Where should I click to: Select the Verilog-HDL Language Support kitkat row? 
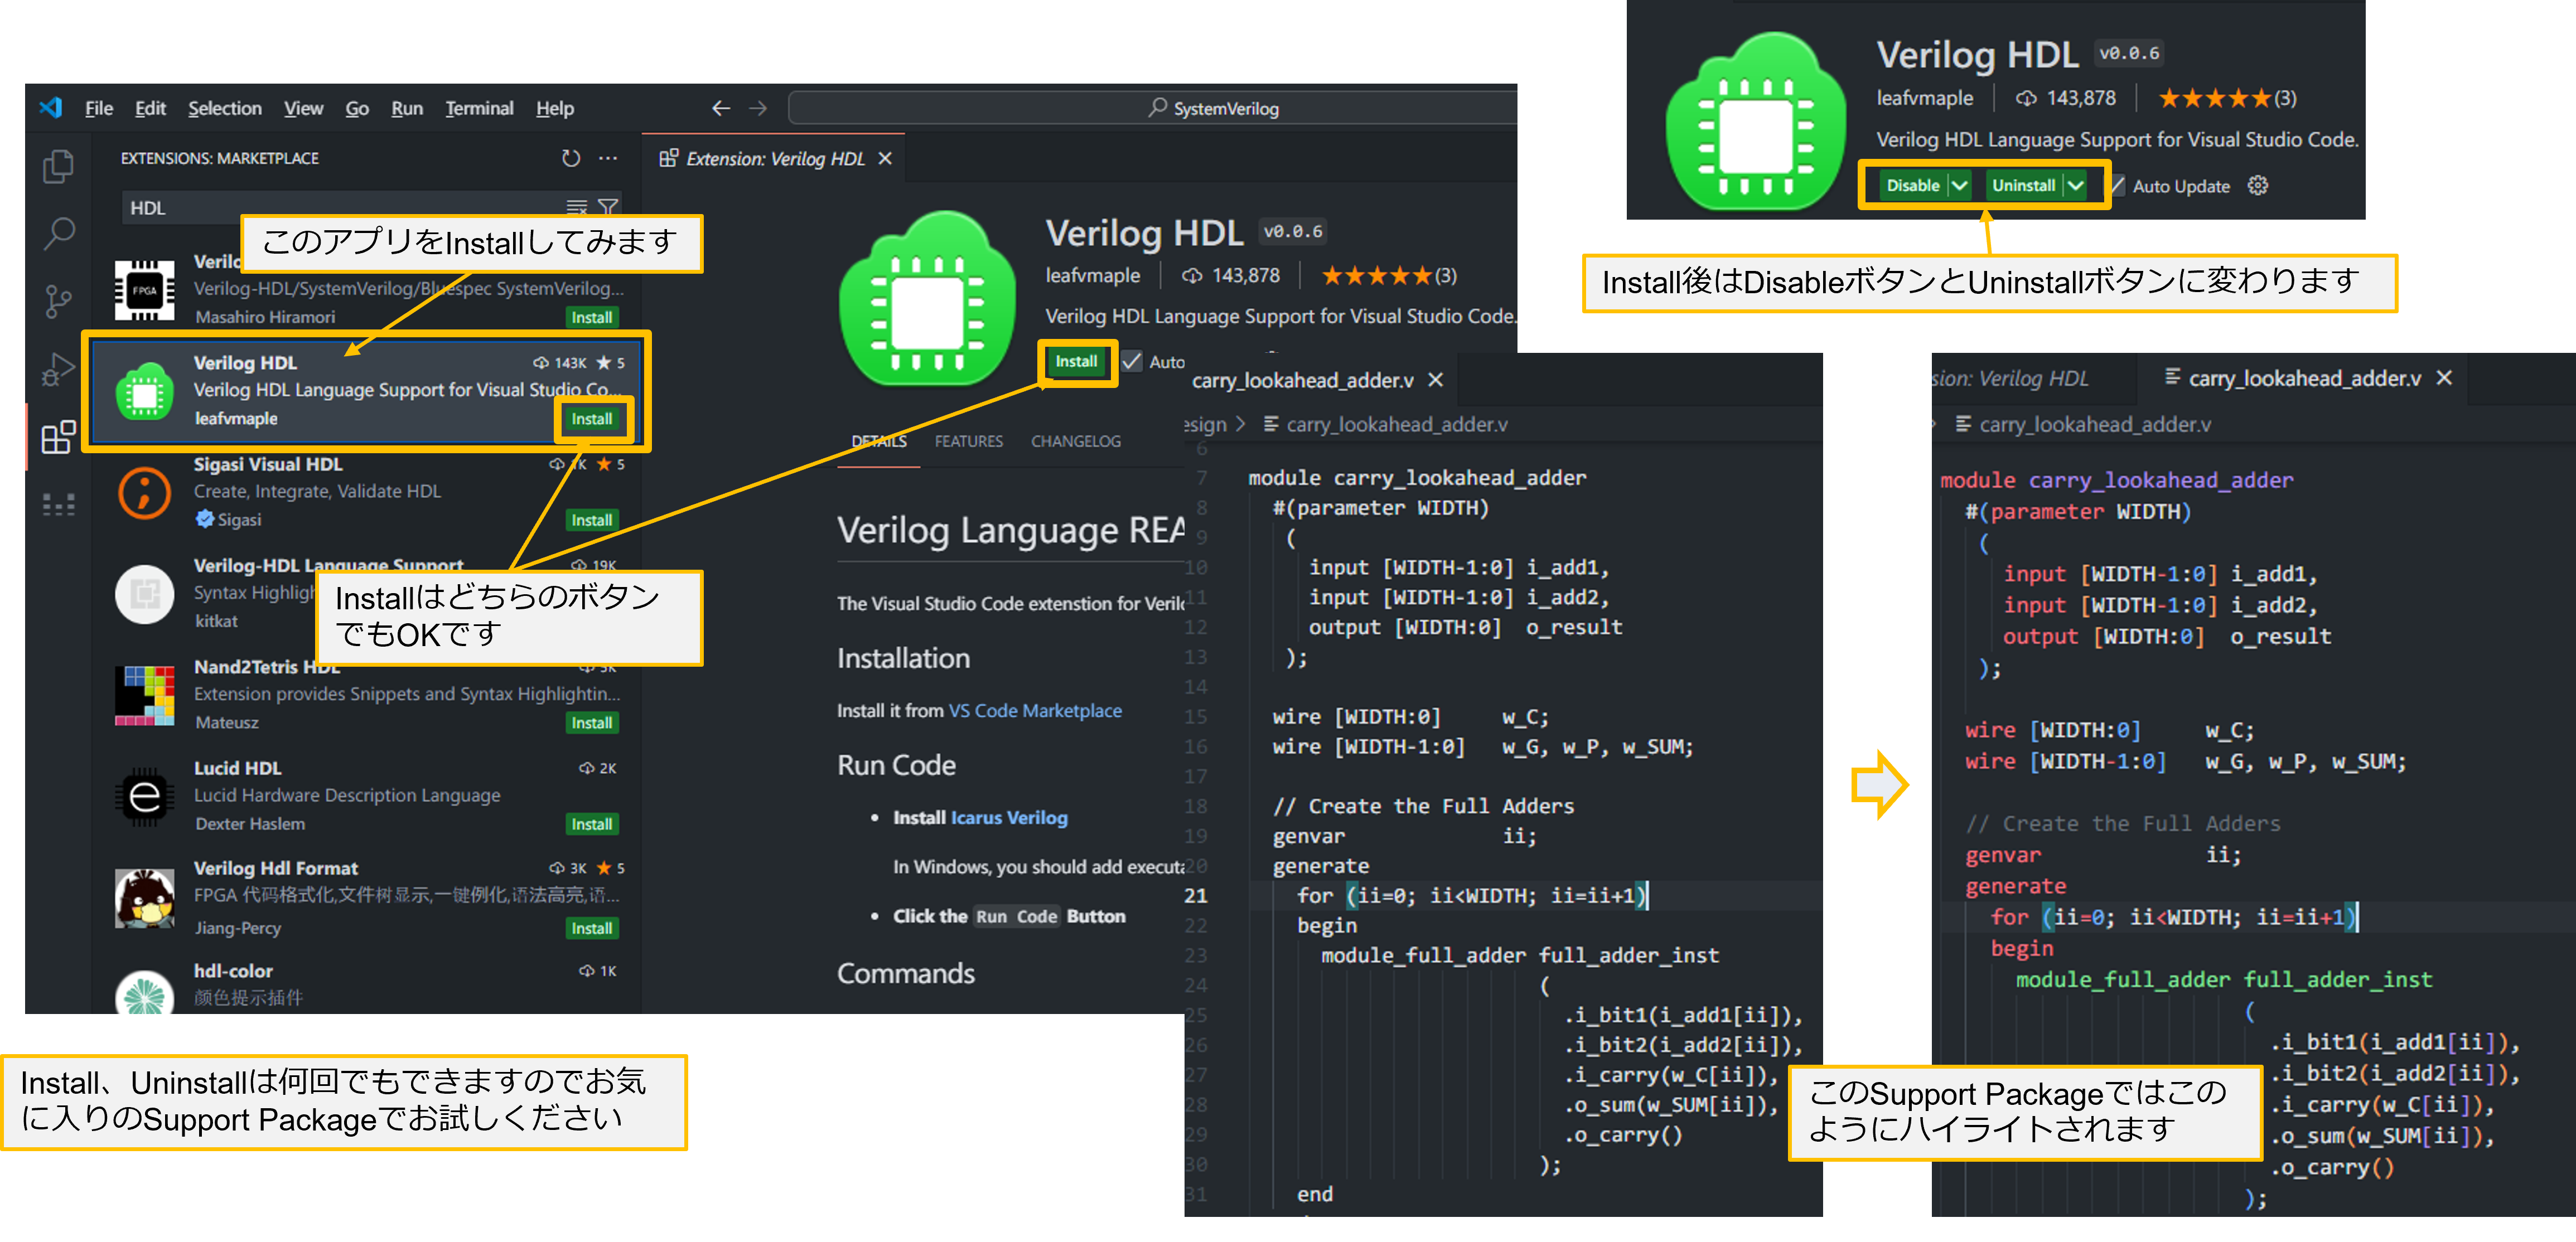click(x=366, y=594)
